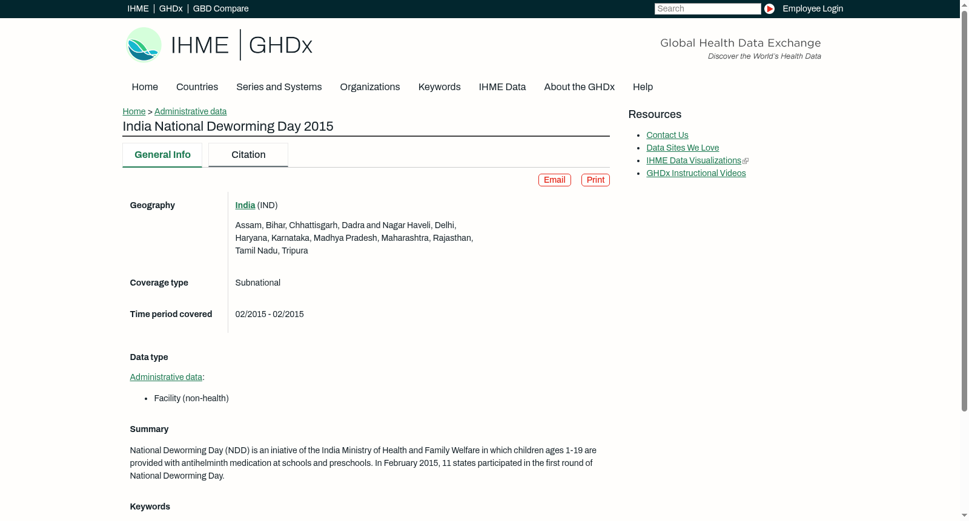Open Administrative data link under Data type
969x521 pixels.
coord(166,377)
